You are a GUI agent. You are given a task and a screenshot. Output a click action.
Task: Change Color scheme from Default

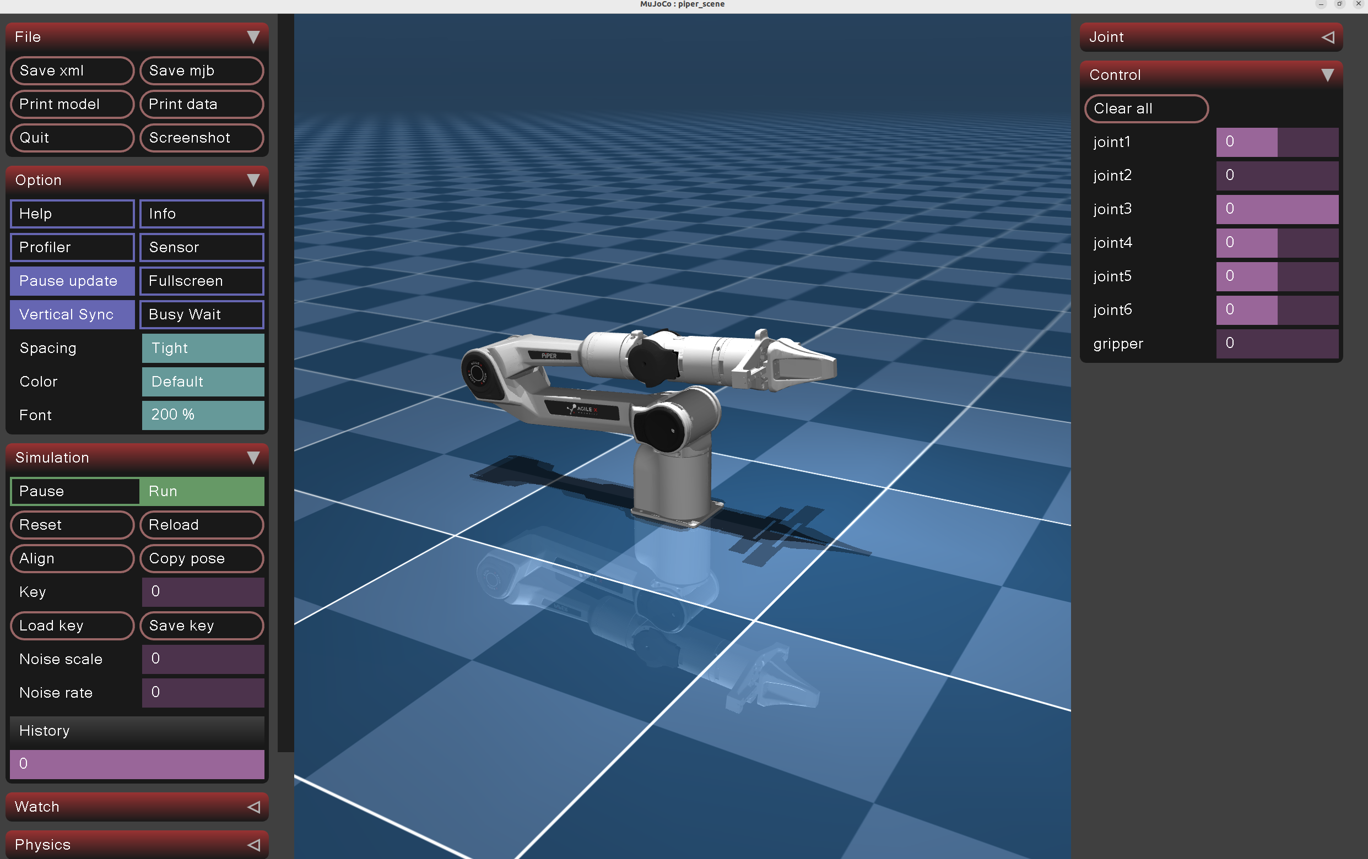coord(203,382)
